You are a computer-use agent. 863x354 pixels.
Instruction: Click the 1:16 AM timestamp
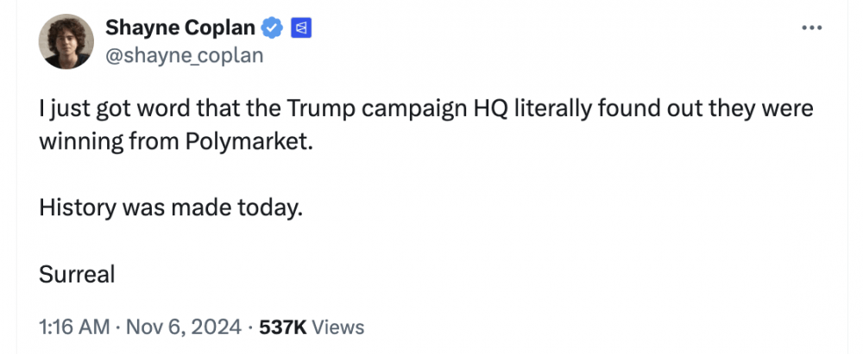click(74, 327)
